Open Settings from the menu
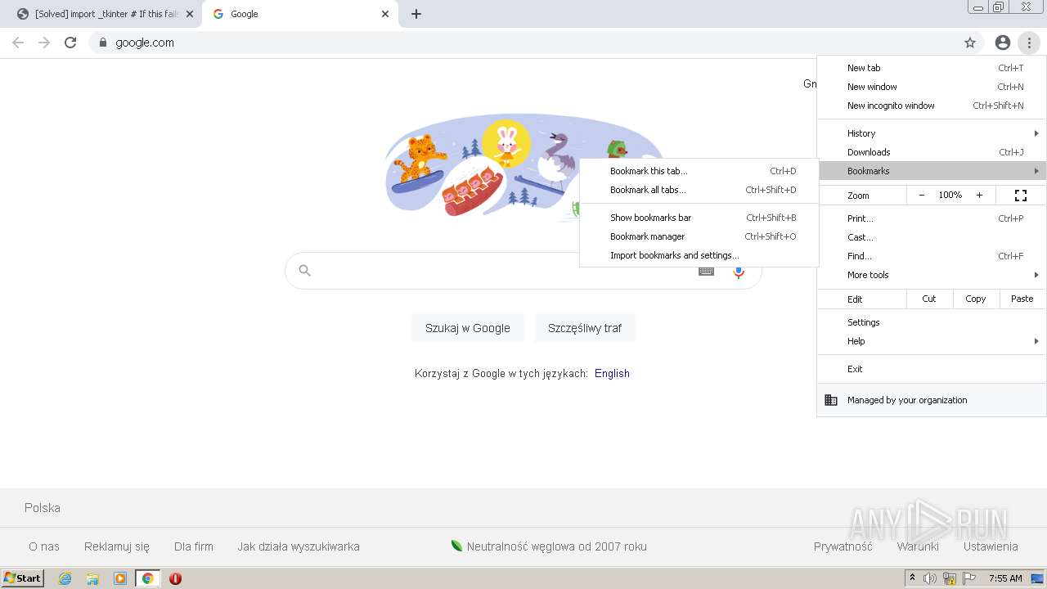Screen dimensions: 1047x589 point(932,322)
